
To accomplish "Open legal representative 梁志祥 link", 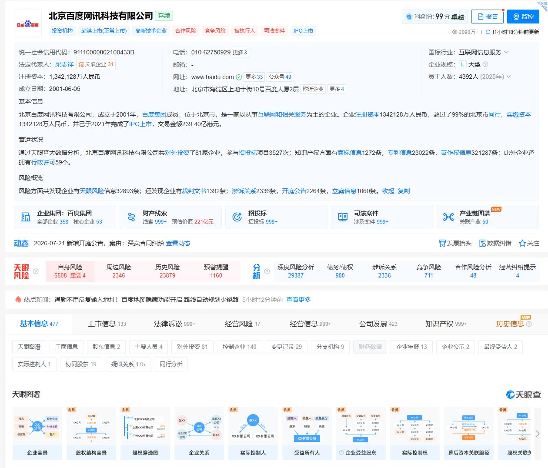I will [x=64, y=64].
